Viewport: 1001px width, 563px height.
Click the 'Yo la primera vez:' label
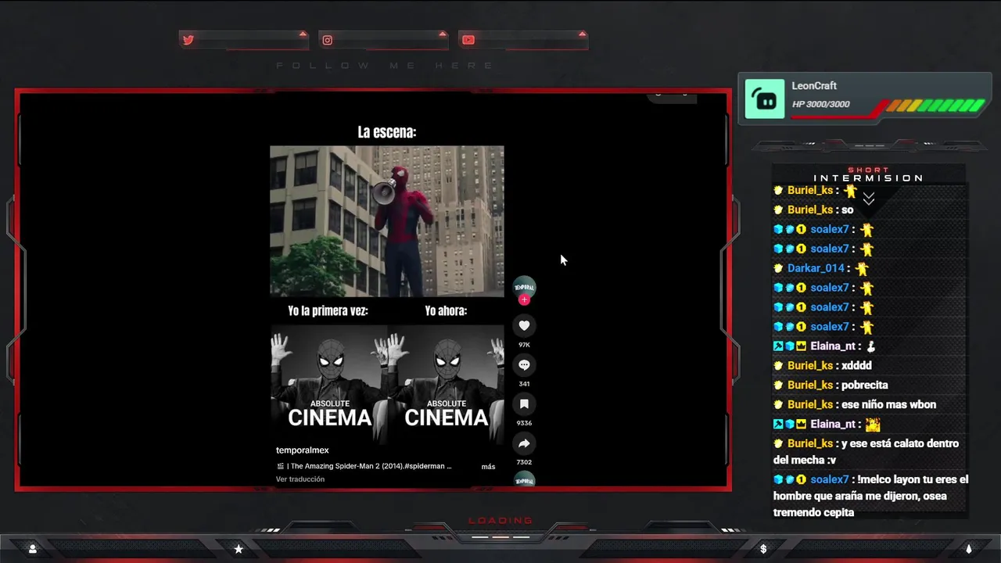click(328, 311)
